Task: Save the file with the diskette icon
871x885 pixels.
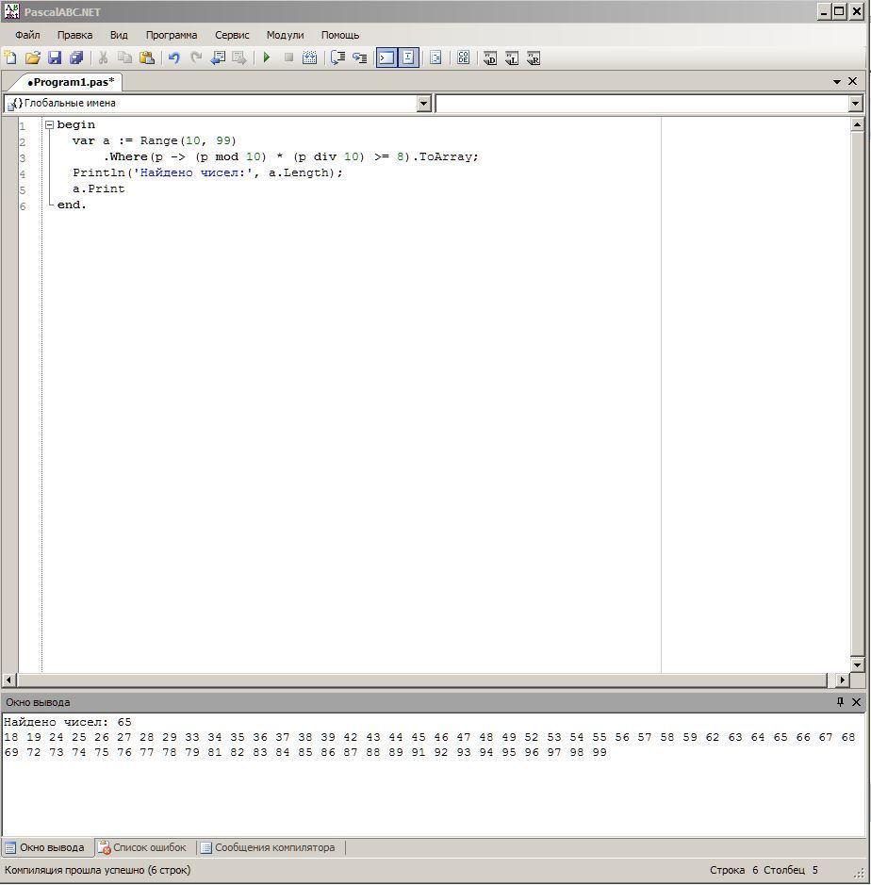Action: pos(55,58)
